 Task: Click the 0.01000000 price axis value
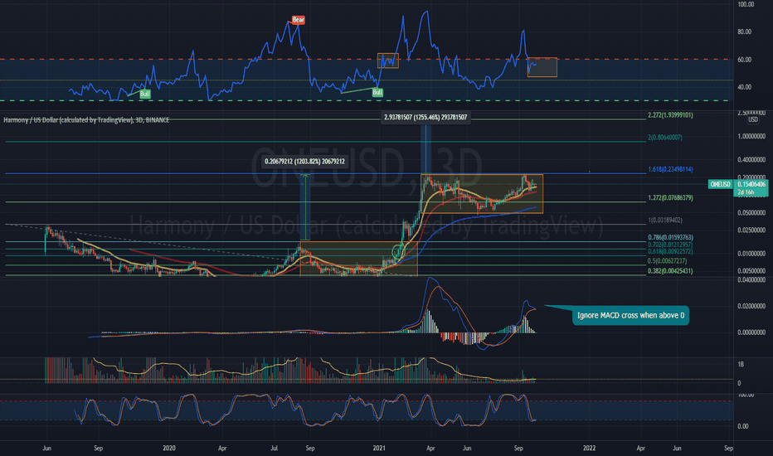[751, 254]
